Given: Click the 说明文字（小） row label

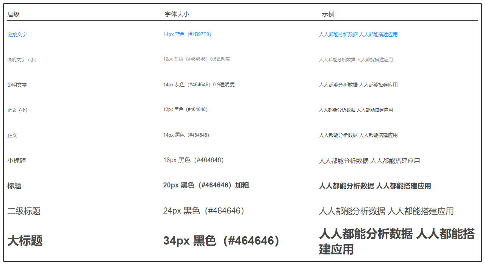Looking at the screenshot, I should (22, 60).
